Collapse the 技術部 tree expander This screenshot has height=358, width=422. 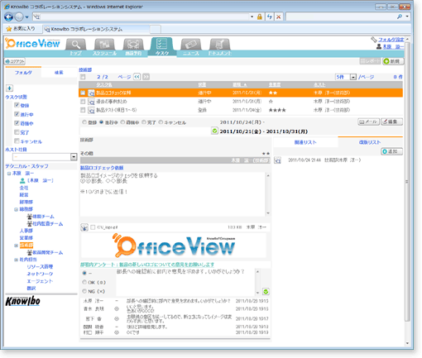coord(16,246)
